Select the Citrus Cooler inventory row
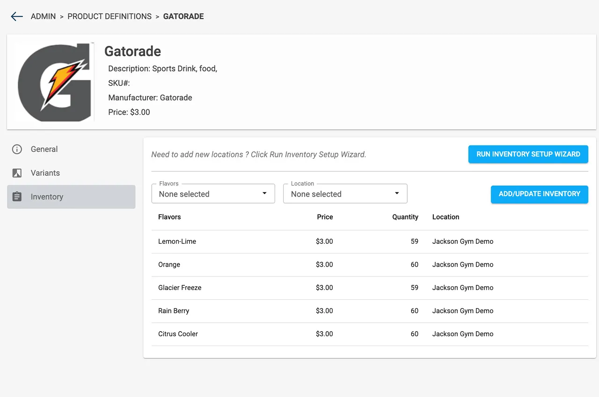 coord(328,334)
